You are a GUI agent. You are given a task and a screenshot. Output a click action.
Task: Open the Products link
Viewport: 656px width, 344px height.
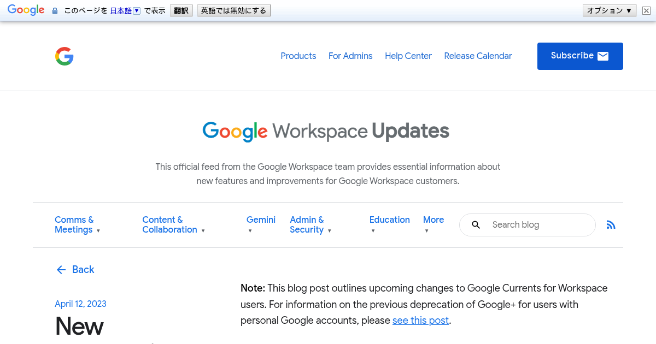click(298, 56)
